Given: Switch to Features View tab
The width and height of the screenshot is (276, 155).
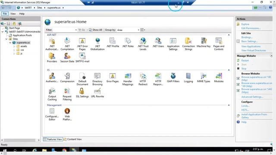Looking at the screenshot, I should click(53, 139).
